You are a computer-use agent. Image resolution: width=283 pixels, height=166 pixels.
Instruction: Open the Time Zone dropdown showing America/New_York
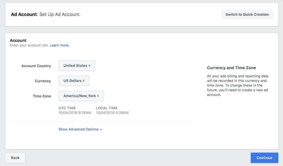click(81, 96)
